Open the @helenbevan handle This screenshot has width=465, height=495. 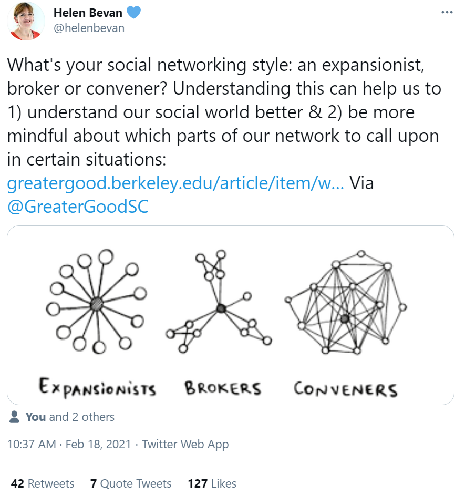[x=89, y=28]
